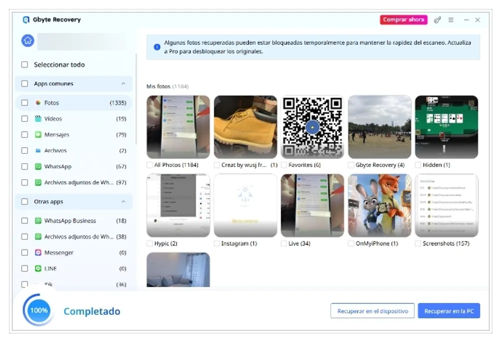Image resolution: width=501 pixels, height=342 pixels.
Task: Check the Hidden album checkbox
Action: point(418,165)
